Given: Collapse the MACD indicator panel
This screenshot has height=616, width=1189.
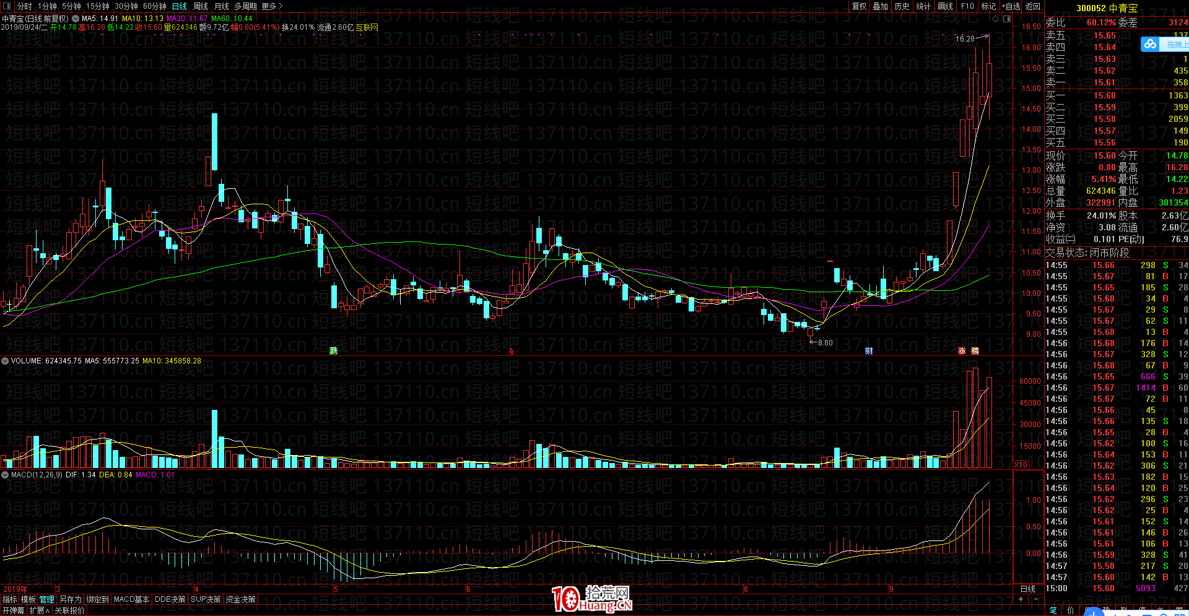Looking at the screenshot, I should tap(5, 475).
